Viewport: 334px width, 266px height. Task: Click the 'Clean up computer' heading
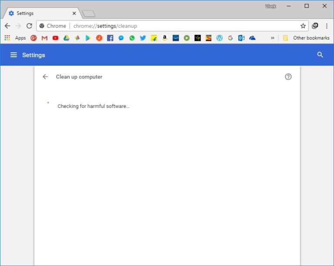point(79,77)
